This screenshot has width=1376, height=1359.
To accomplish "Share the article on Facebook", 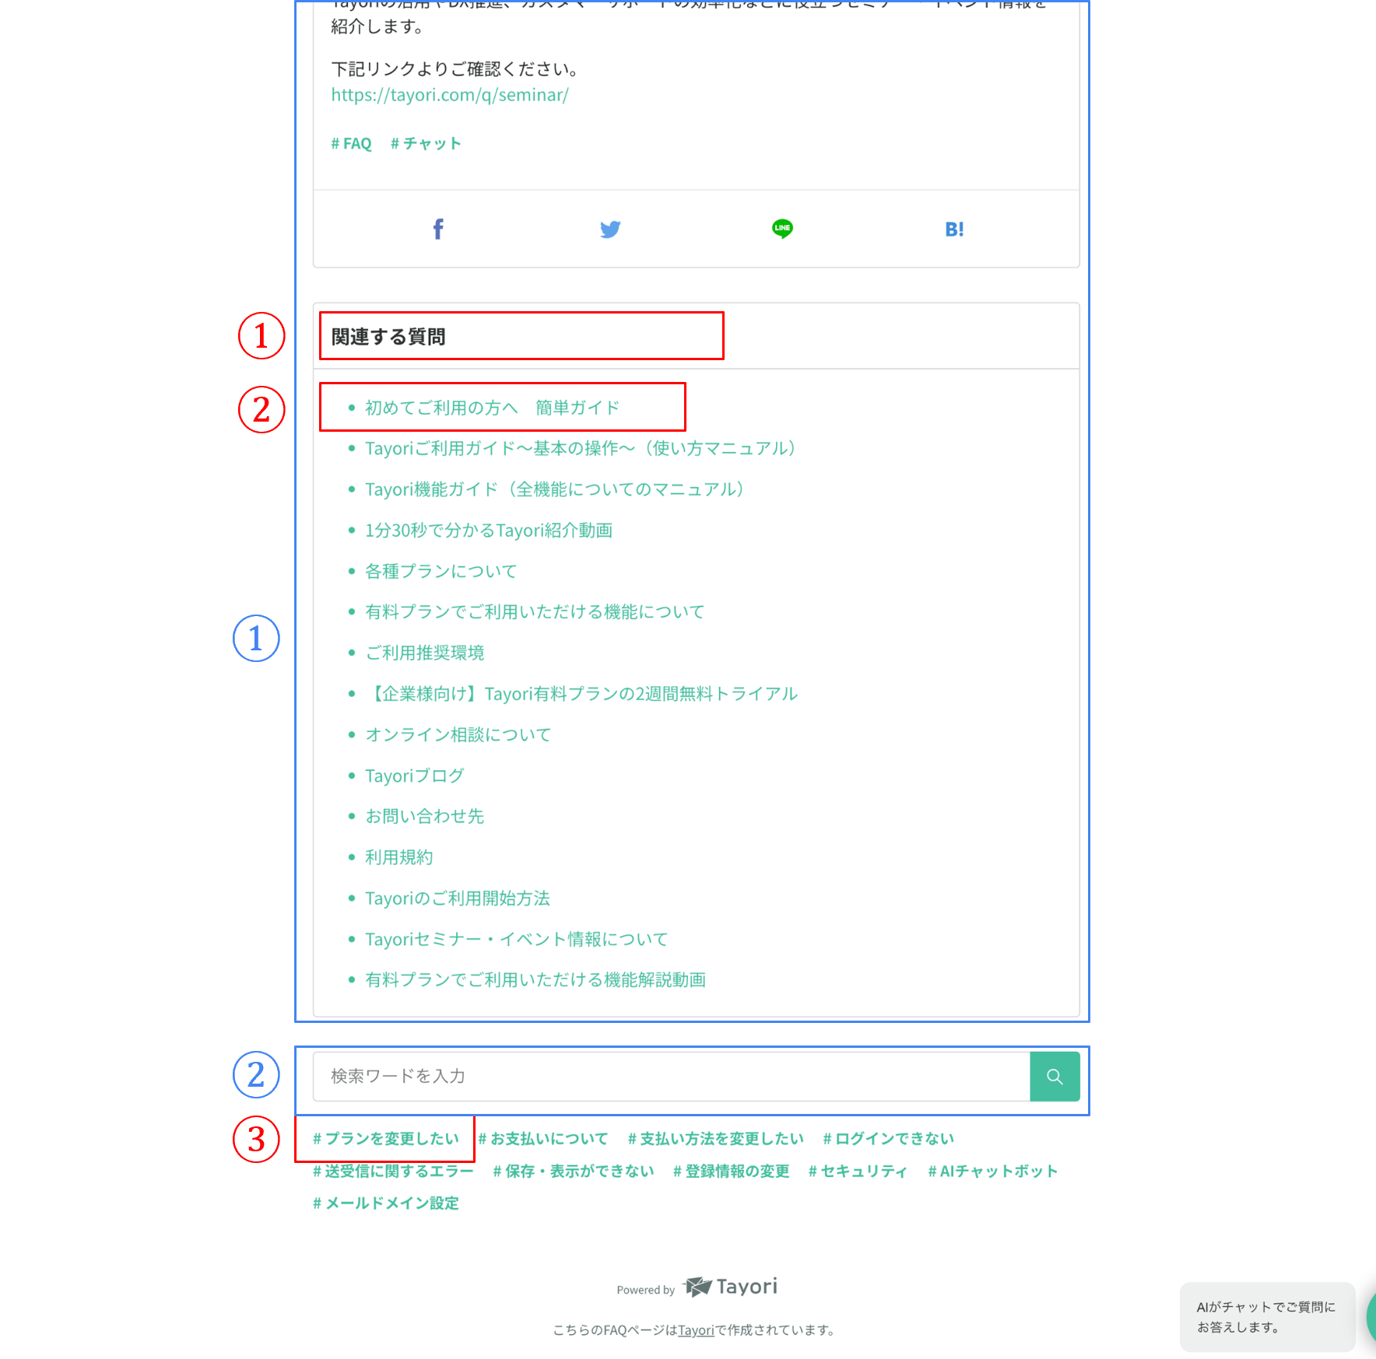I will [x=438, y=229].
